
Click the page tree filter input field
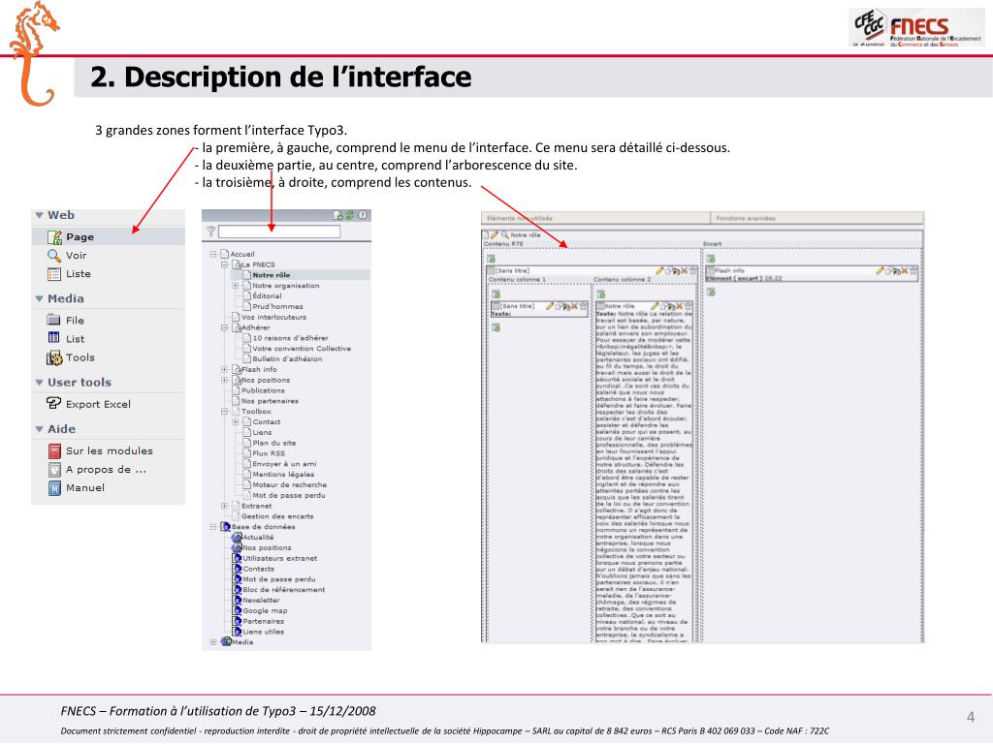(279, 232)
